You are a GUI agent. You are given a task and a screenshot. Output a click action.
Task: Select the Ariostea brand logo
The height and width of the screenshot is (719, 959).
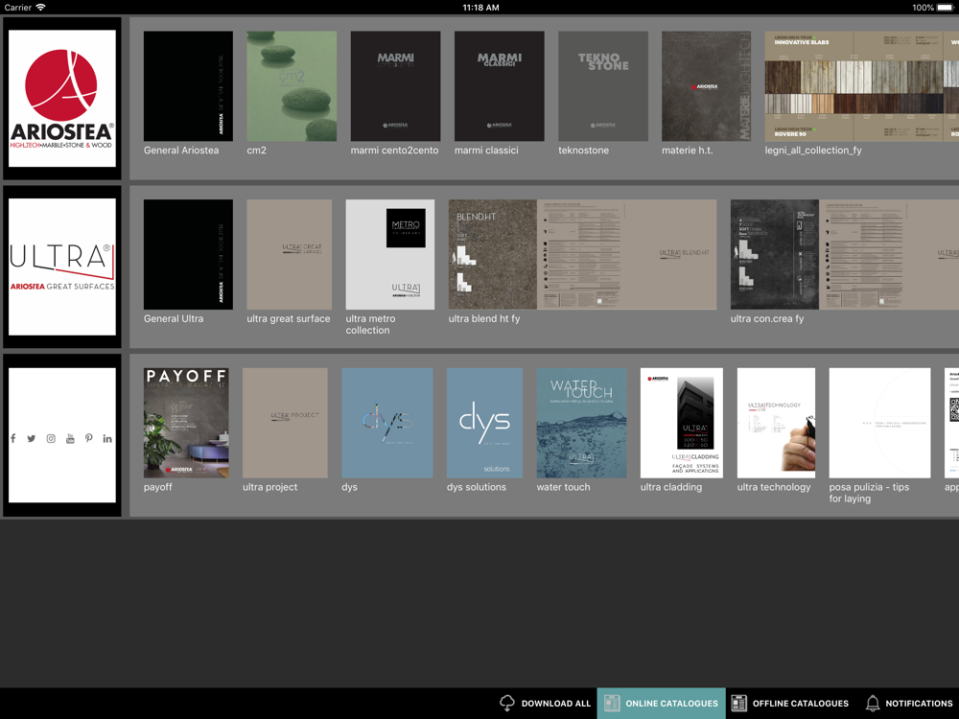[x=61, y=99]
